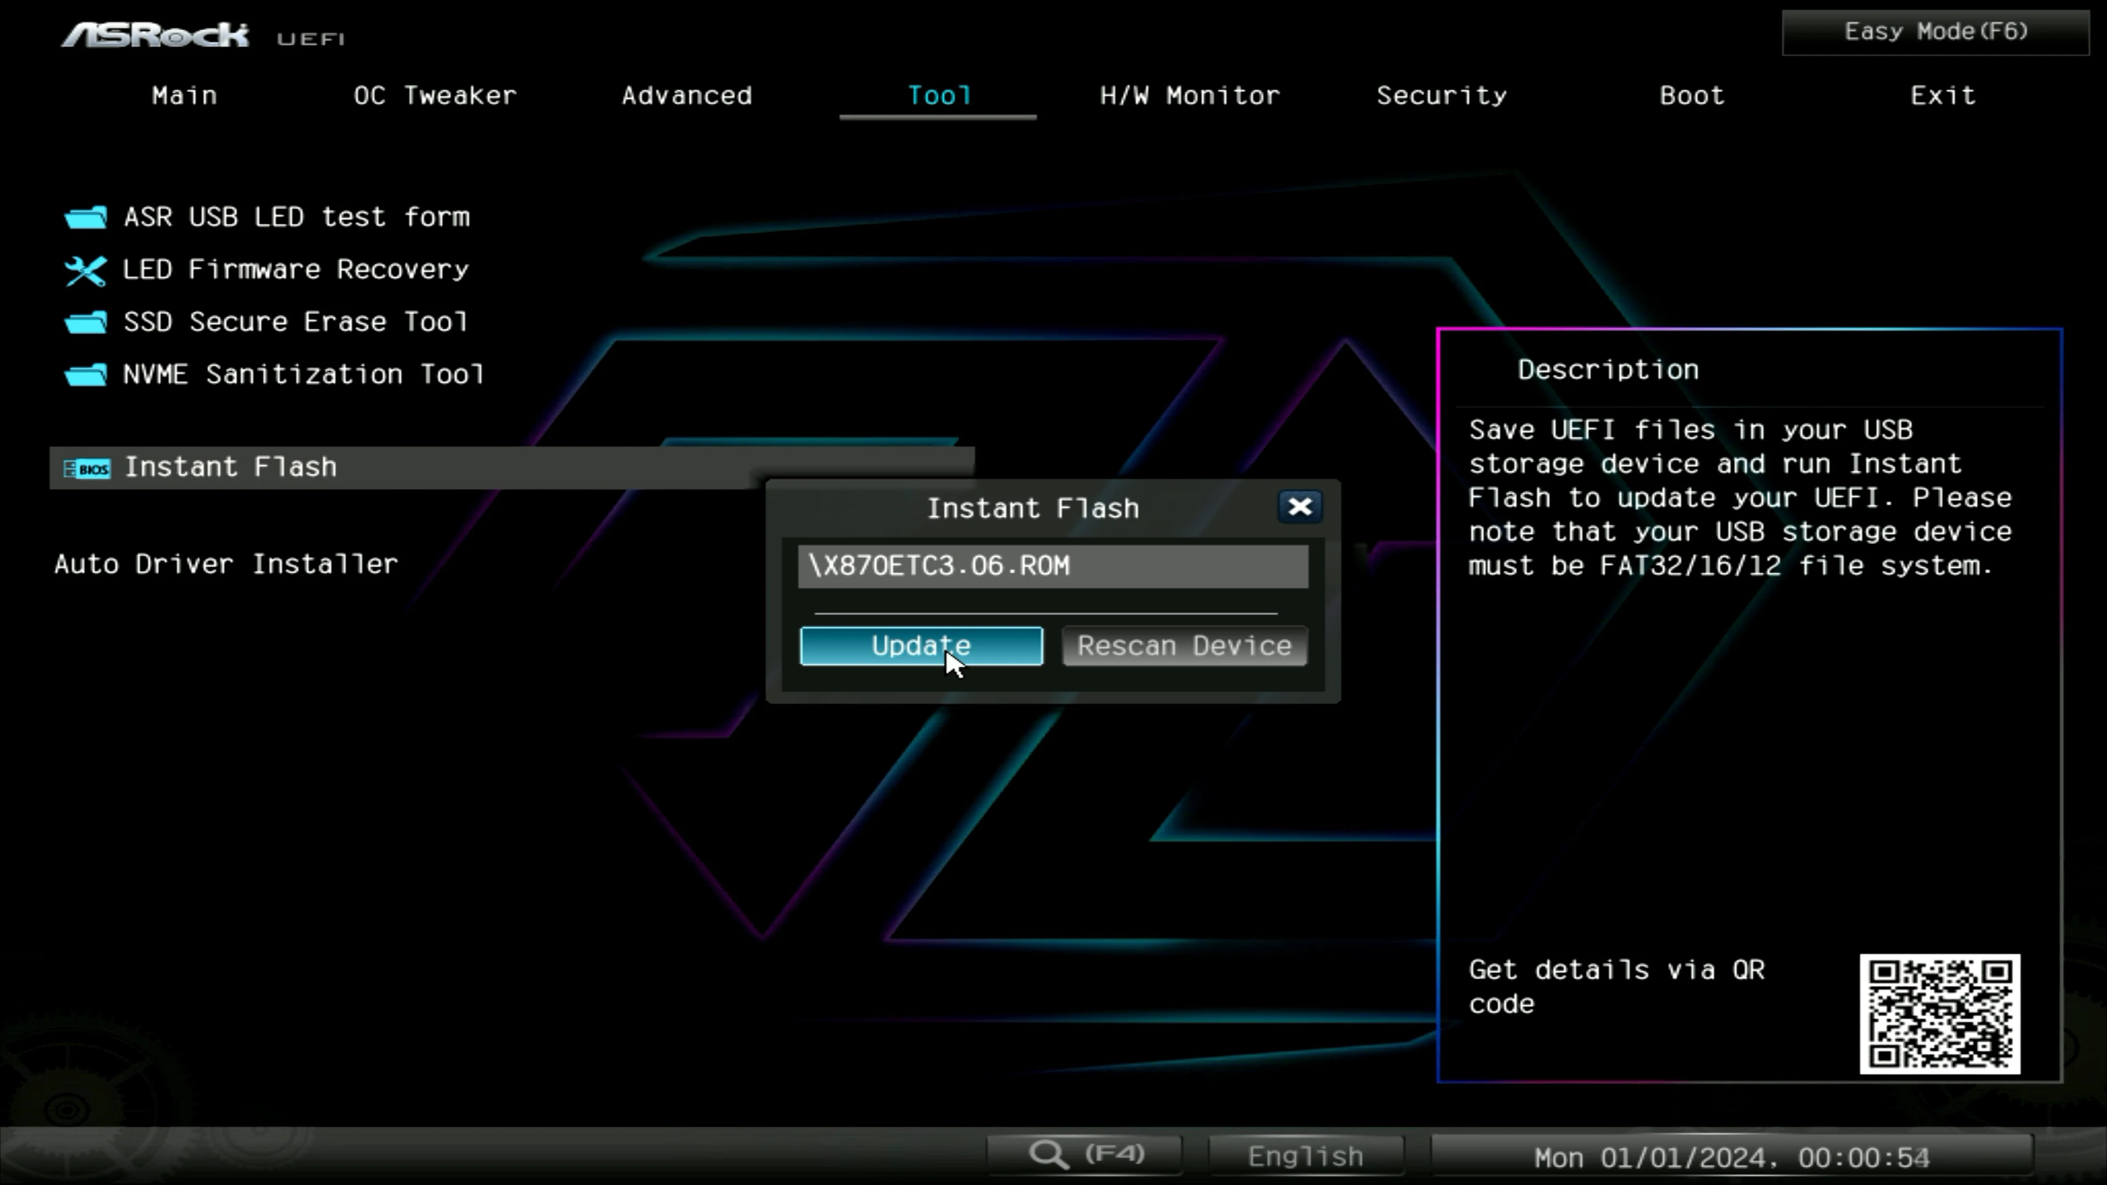This screenshot has height=1185, width=2107.
Task: Open NVME Sanitization Tool
Action: (x=303, y=375)
